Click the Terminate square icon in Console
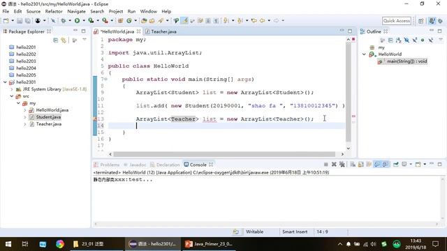447x251 pixels. point(326,165)
